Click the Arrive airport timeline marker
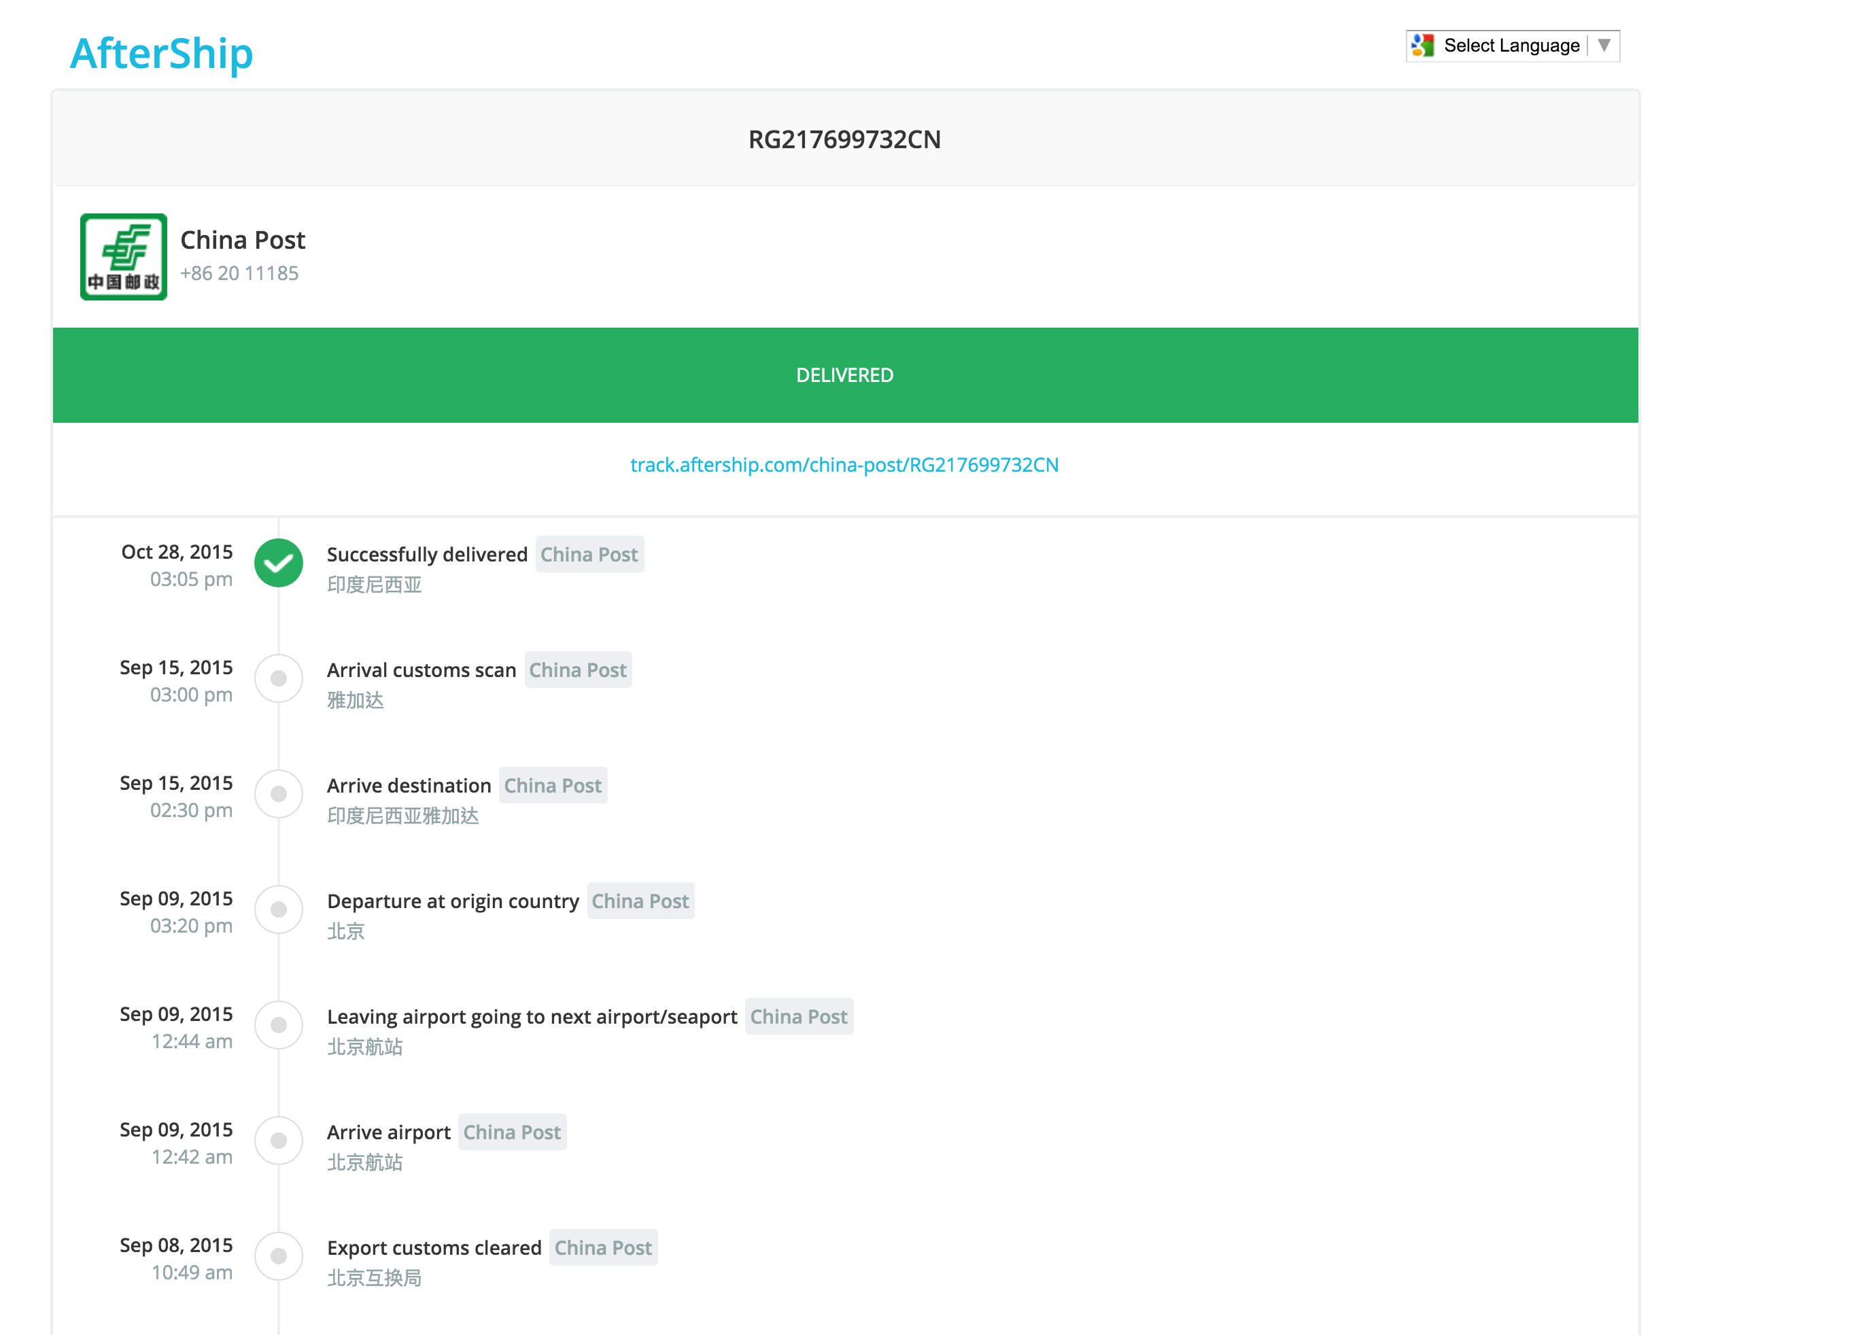Image resolution: width=1875 pixels, height=1335 pixels. pyautogui.click(x=279, y=1140)
